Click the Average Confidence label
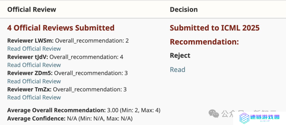The image size is (286, 125). 36,119
